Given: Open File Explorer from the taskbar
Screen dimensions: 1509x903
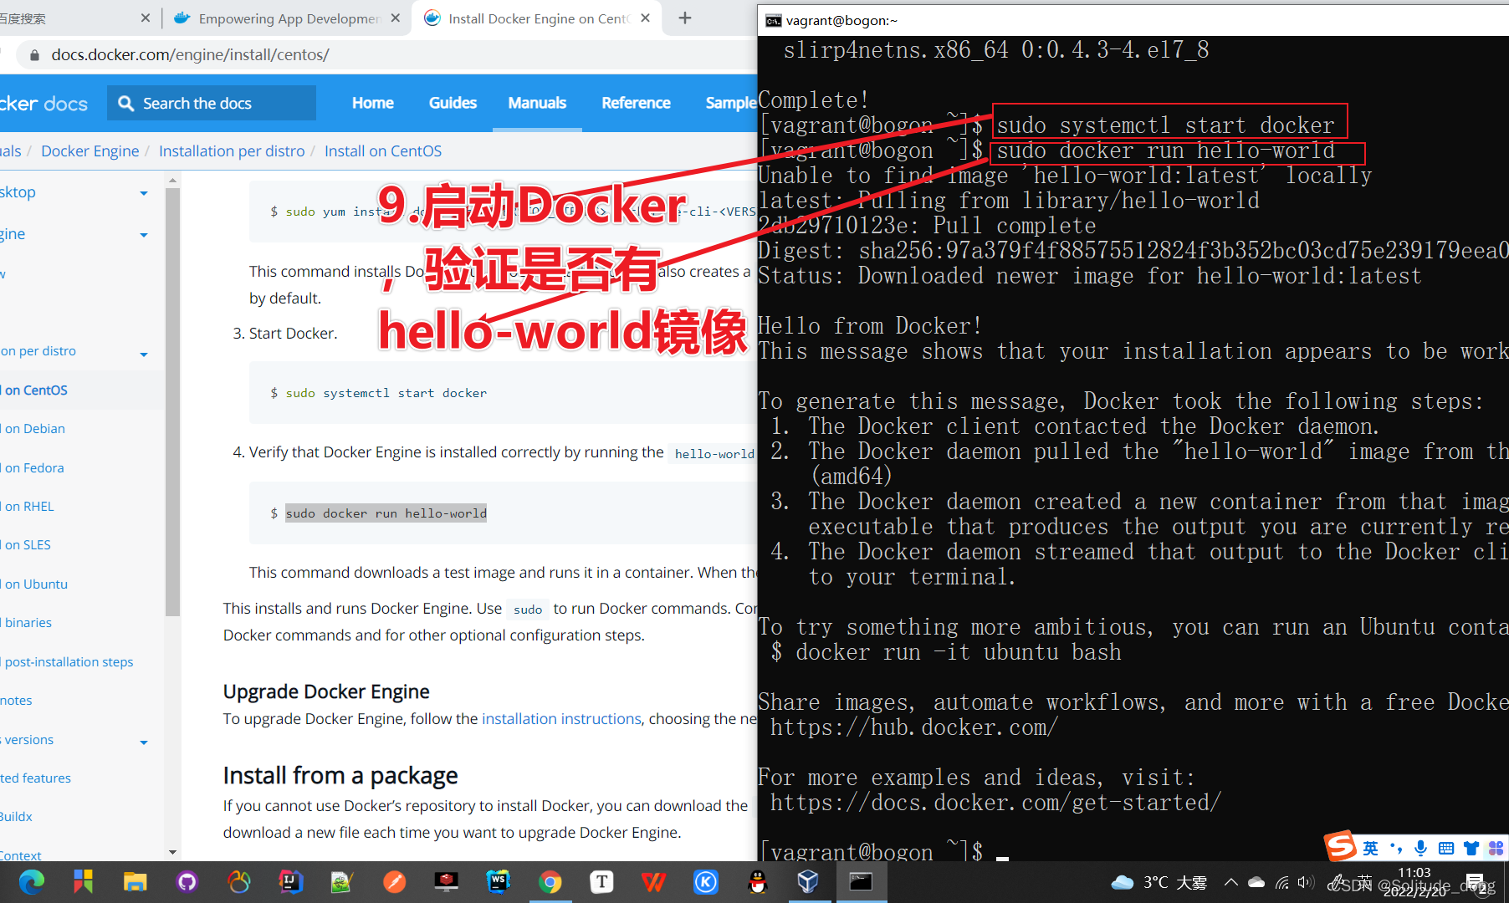Looking at the screenshot, I should click(x=135, y=882).
